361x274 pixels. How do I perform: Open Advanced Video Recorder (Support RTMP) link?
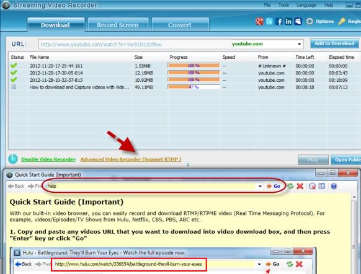coord(130,159)
